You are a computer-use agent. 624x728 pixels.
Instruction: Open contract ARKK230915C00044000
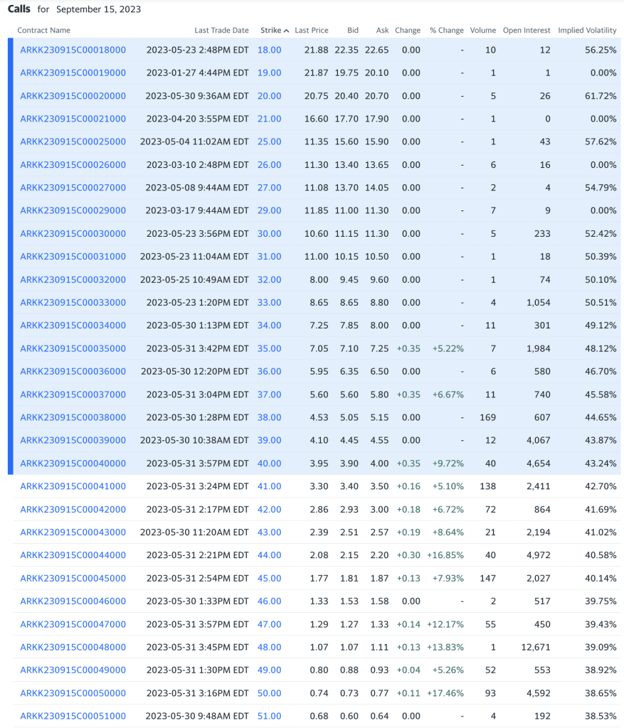73,555
